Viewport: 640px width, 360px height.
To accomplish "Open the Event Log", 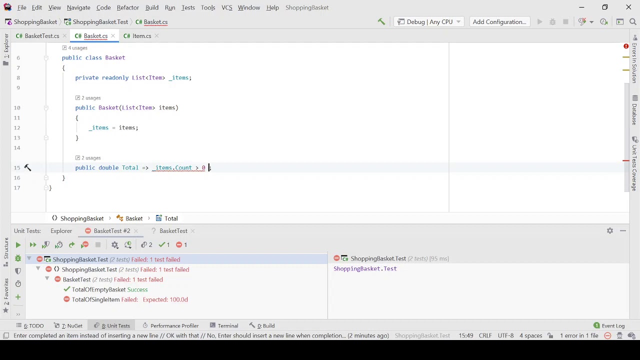I will pyautogui.click(x=609, y=326).
